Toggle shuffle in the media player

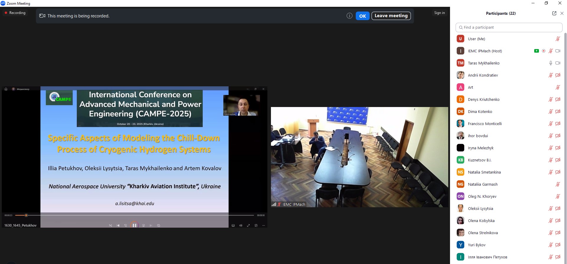pos(110,225)
